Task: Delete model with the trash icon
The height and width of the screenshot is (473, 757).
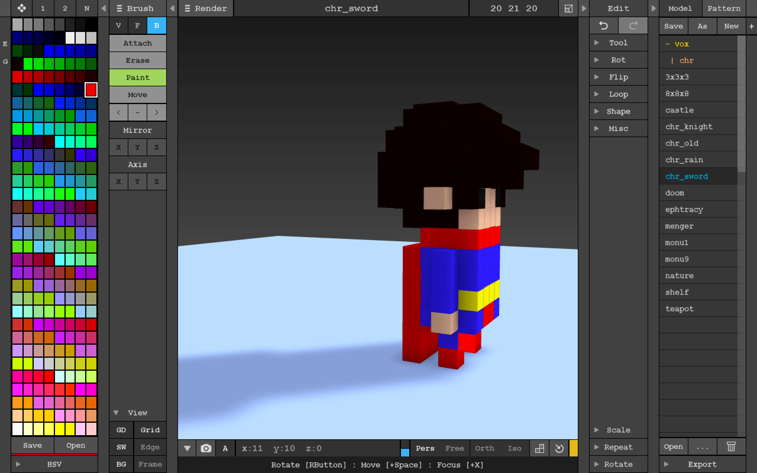Action: pos(731,446)
